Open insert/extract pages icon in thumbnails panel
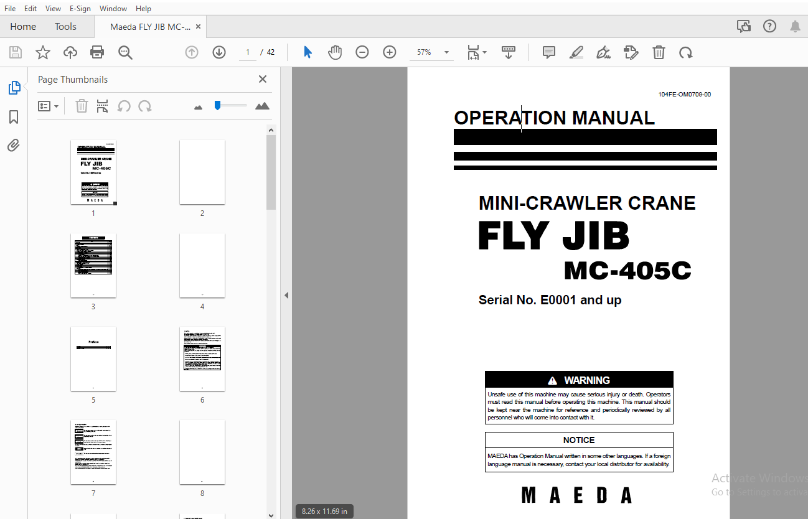The width and height of the screenshot is (808, 519). click(102, 106)
